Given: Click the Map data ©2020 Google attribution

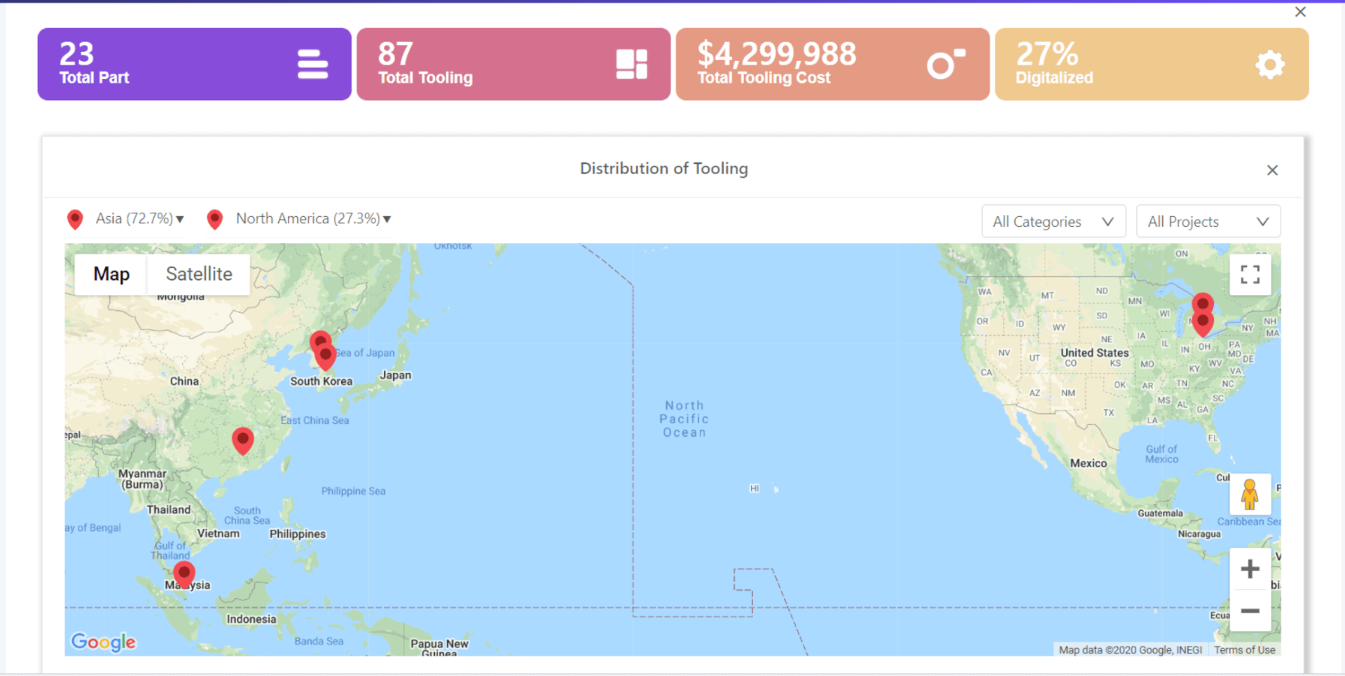Looking at the screenshot, I should [x=1131, y=650].
